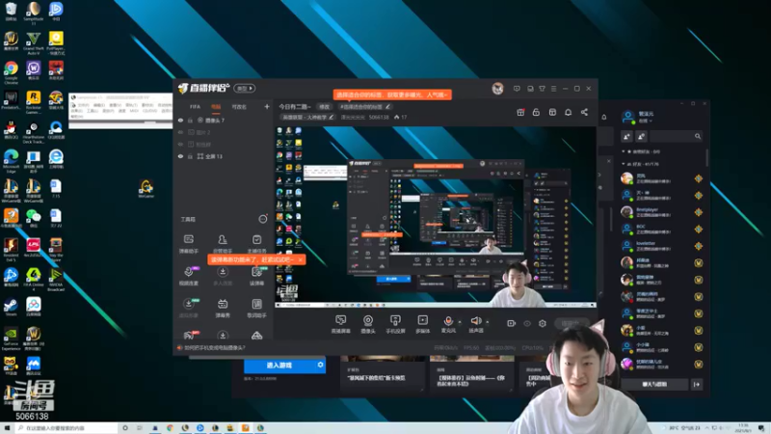The width and height of the screenshot is (771, 434).
Task: Click the friends window scrollbar
Action: tap(707, 158)
